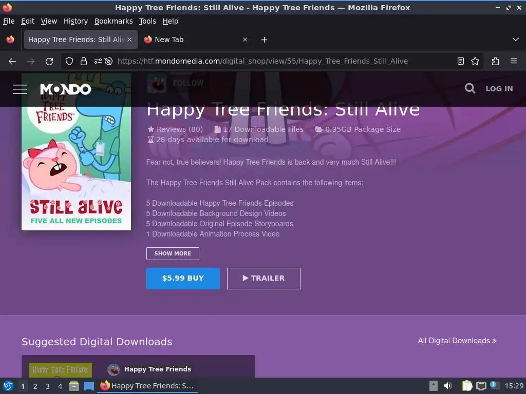Click suggested download channel avatar
The height and width of the screenshot is (394, 526).
tap(114, 369)
